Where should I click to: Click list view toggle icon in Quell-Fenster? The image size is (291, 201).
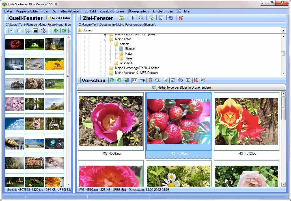[x=35, y=31]
